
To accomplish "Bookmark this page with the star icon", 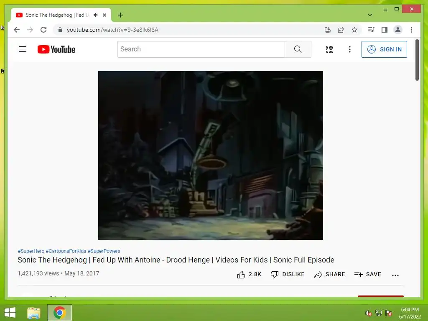I will point(354,30).
